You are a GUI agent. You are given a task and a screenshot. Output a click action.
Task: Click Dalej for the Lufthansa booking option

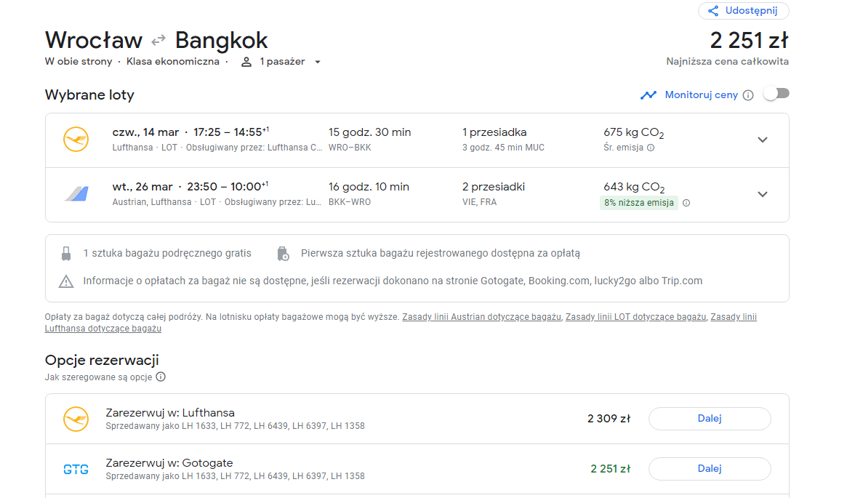710,419
